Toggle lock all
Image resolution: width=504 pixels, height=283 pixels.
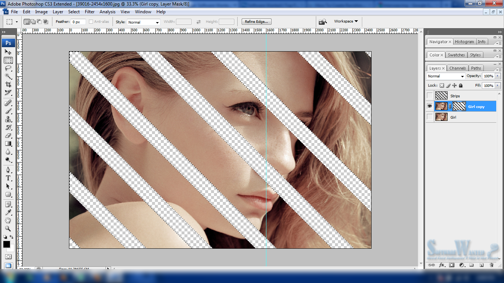click(x=461, y=85)
